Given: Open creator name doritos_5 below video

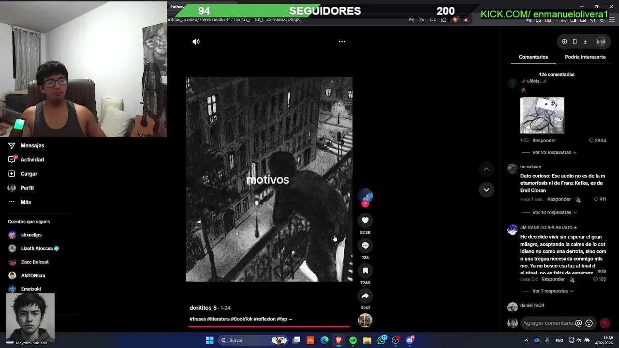Looking at the screenshot, I should coord(203,308).
